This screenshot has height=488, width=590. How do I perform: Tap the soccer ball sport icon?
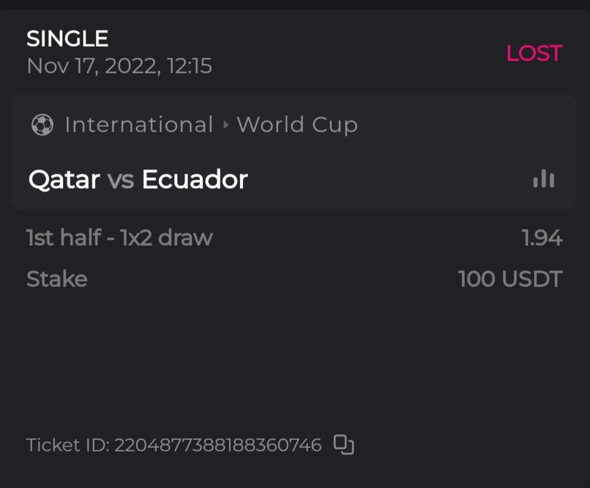pyautogui.click(x=42, y=125)
